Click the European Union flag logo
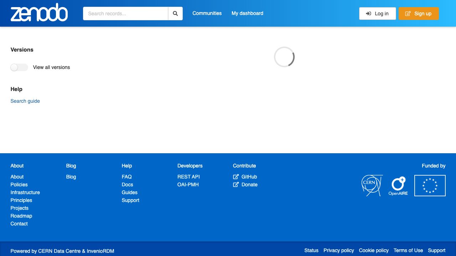Image resolution: width=456 pixels, height=256 pixels. 430,186
